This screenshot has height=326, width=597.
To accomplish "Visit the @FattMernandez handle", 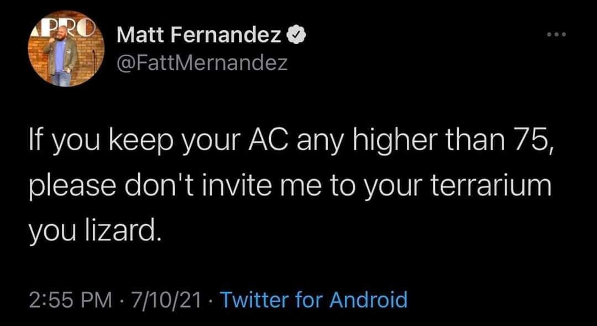I will click(202, 64).
